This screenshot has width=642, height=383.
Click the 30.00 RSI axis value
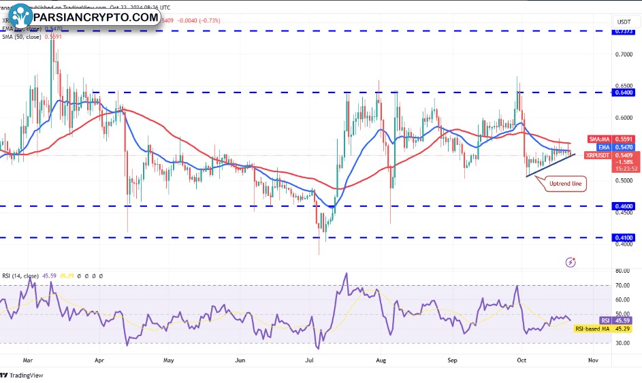coord(622,344)
